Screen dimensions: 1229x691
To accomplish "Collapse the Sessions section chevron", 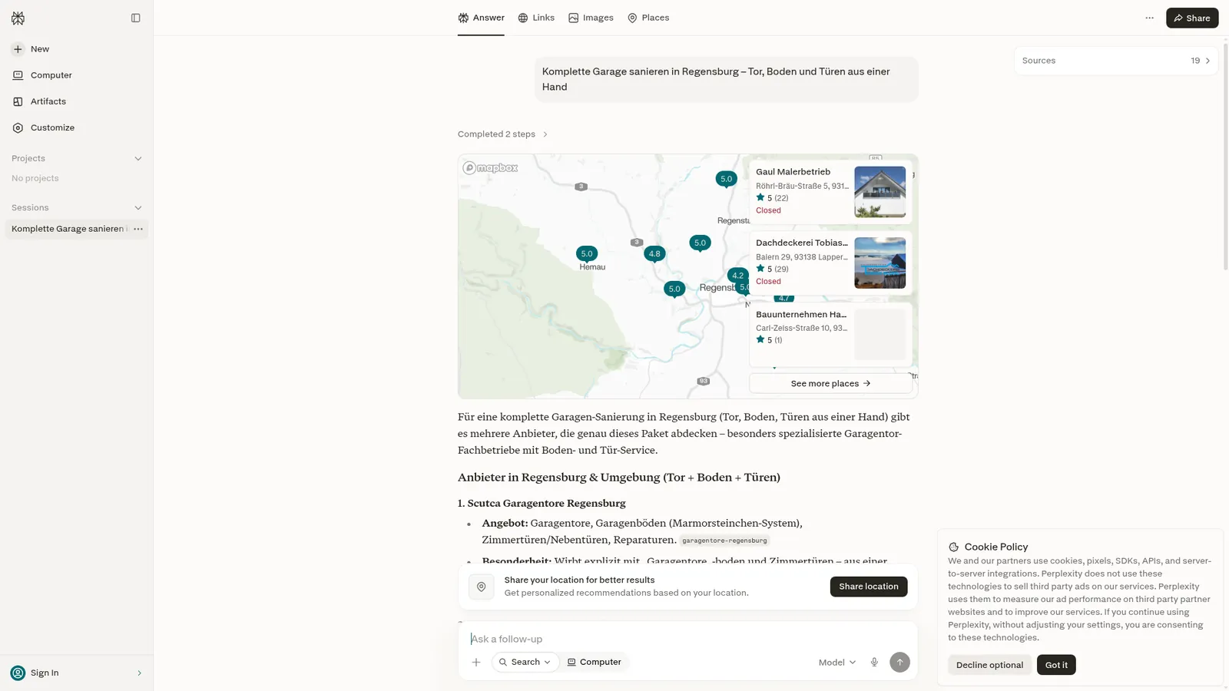I will [x=138, y=208].
